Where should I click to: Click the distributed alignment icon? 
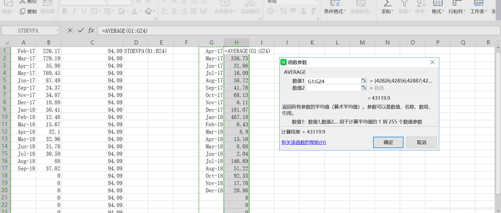point(203,11)
